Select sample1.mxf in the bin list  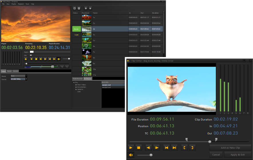point(113,85)
